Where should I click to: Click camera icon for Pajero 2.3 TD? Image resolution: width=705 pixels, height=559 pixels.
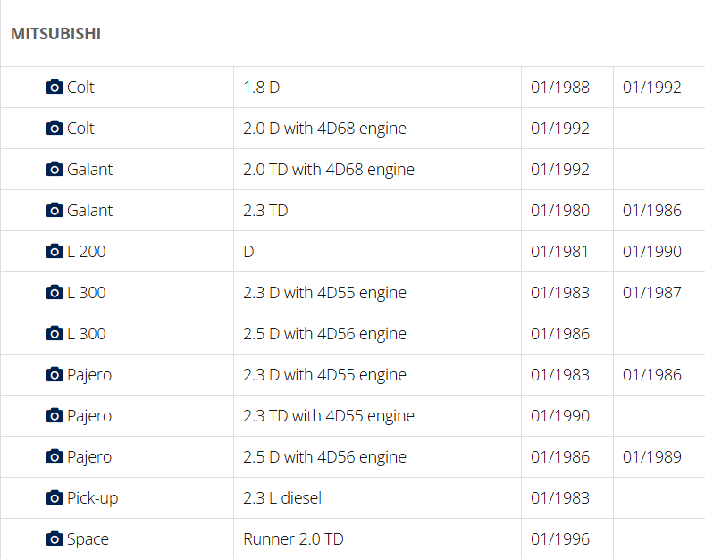point(55,416)
